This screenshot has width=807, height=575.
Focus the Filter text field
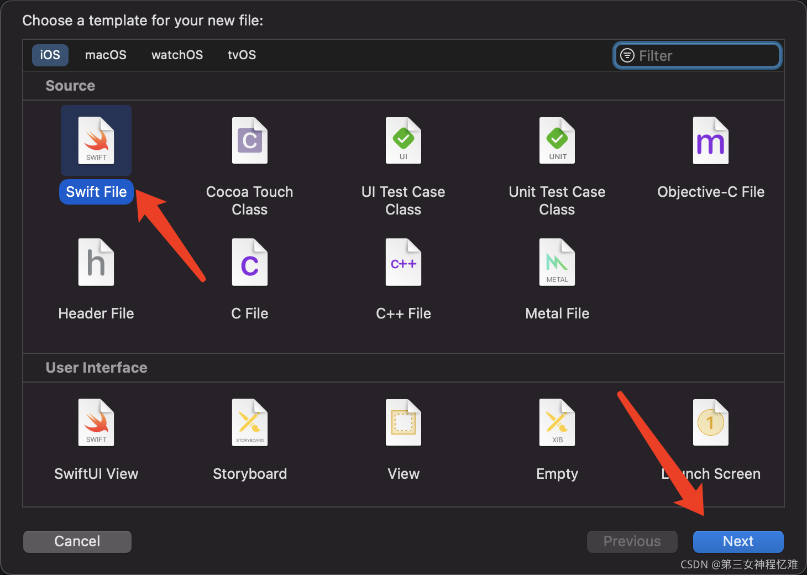pos(697,55)
